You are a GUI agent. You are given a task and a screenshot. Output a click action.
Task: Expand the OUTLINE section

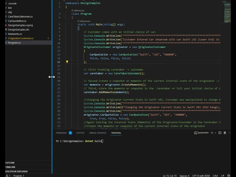[x=28, y=163]
